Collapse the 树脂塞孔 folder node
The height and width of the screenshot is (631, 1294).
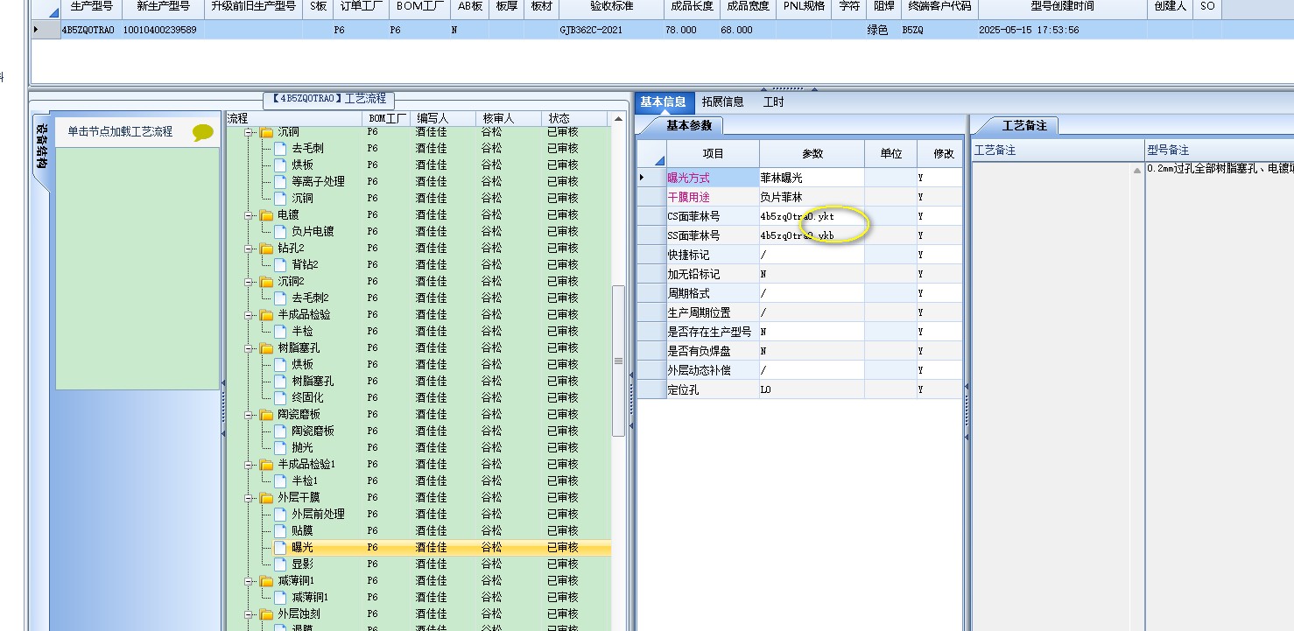click(249, 348)
